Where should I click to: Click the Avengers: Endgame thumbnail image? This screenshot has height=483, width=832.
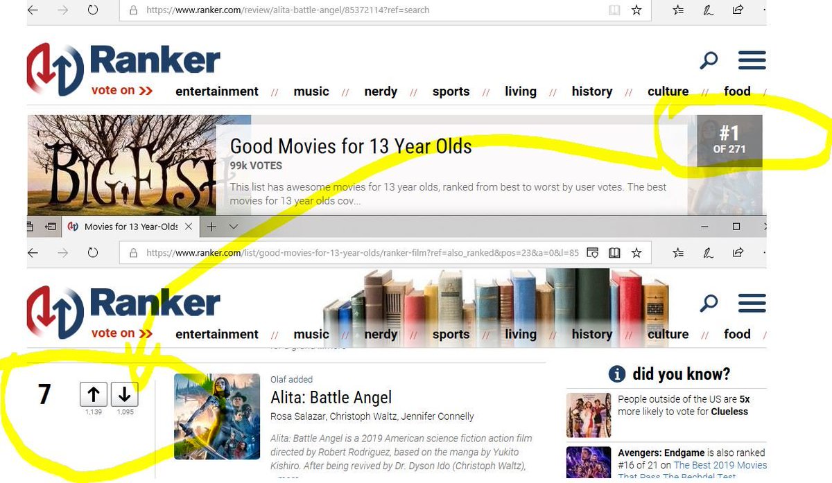(589, 463)
